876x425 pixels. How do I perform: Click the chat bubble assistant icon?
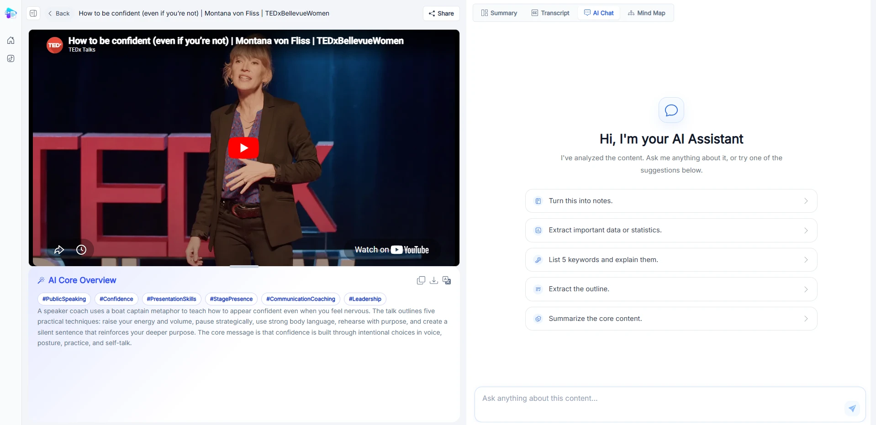(x=671, y=110)
